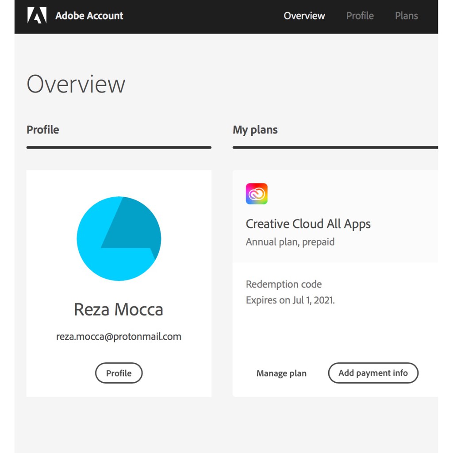Click the Redemption code label
Image resolution: width=453 pixels, height=453 pixels.
[284, 284]
